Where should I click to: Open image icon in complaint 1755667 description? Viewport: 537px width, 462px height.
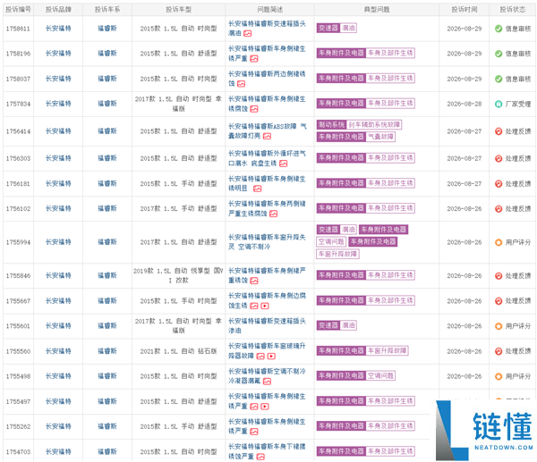click(x=254, y=306)
